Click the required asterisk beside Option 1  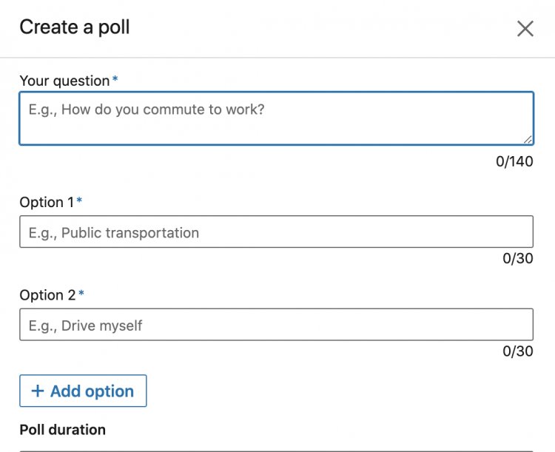pyautogui.click(x=79, y=200)
